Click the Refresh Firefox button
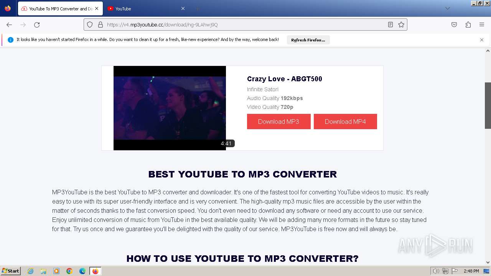 click(308, 40)
